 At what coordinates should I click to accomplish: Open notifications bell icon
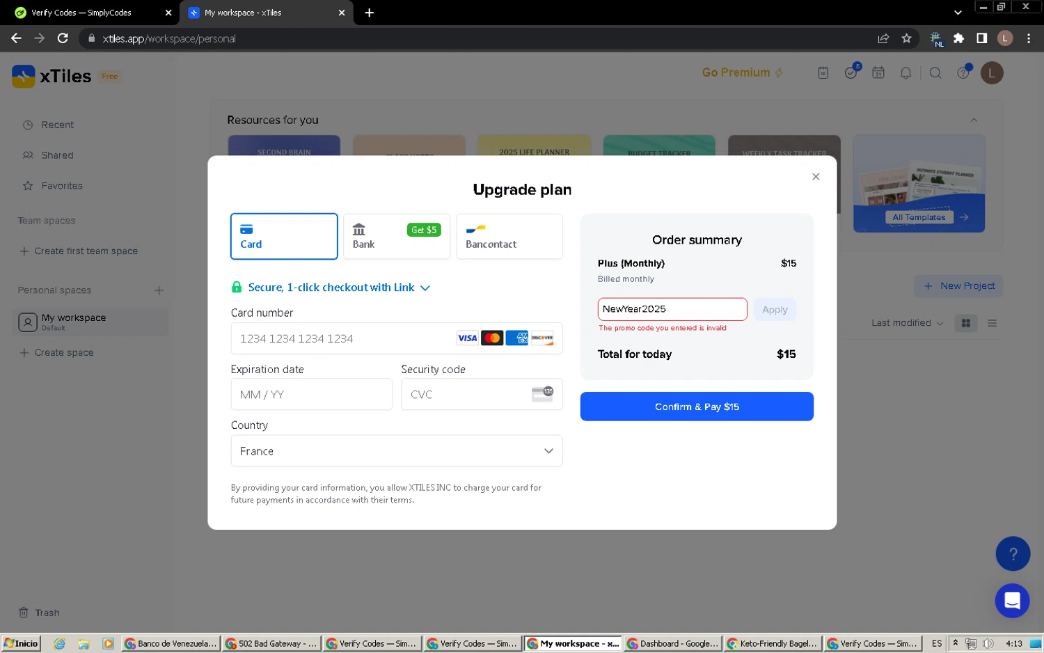[x=905, y=73]
